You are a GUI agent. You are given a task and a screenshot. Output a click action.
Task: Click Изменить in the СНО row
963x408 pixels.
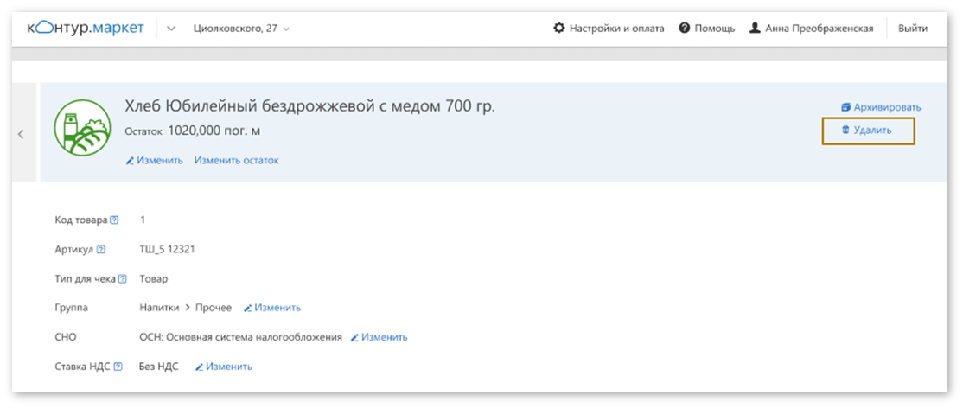(x=379, y=337)
